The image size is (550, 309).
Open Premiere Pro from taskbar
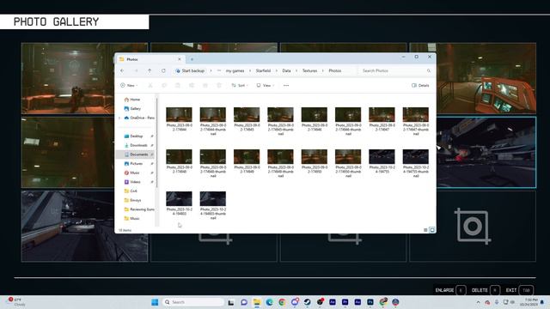[345, 302]
